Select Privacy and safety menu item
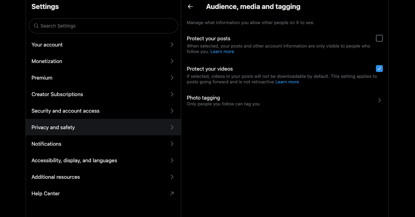The height and width of the screenshot is (217, 415). (103, 127)
